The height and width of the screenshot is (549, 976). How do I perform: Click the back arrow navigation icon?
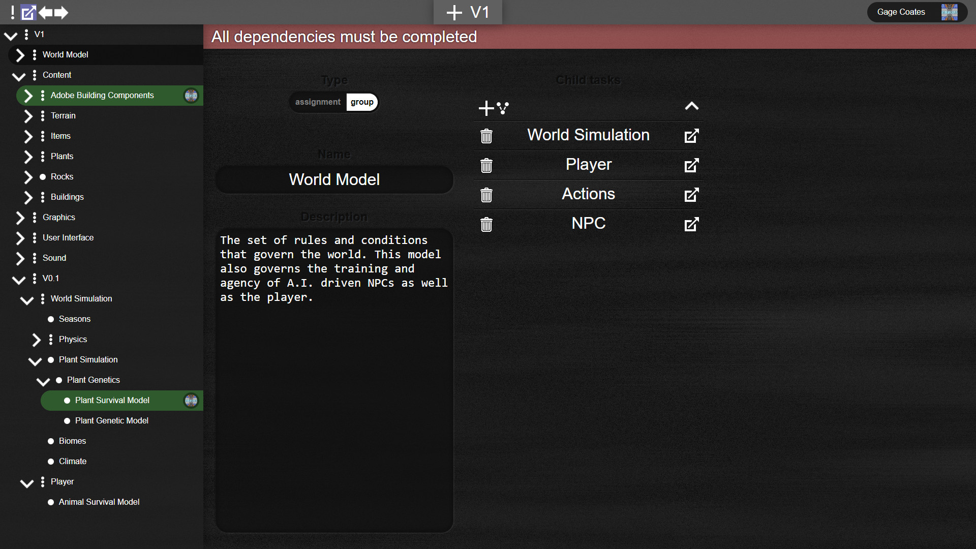tap(46, 12)
